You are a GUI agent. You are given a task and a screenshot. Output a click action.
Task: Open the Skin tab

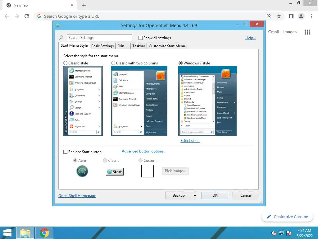[123, 46]
